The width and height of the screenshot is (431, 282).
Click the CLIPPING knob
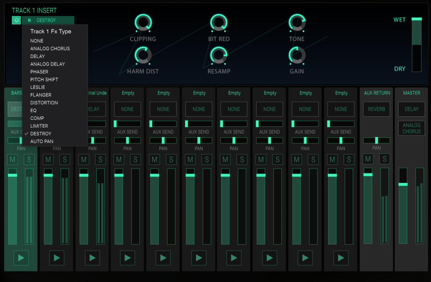143,23
